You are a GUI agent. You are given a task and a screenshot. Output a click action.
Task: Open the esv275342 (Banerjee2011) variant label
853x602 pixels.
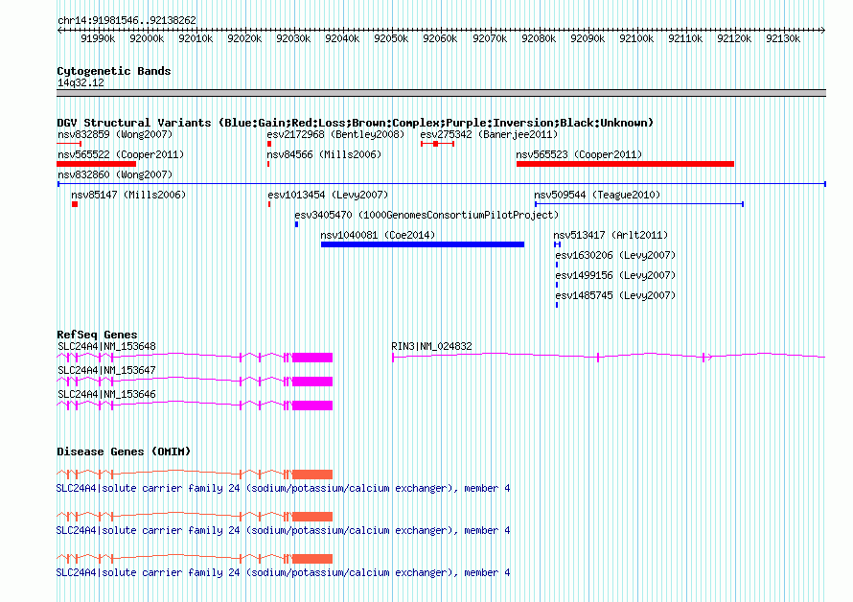(489, 134)
